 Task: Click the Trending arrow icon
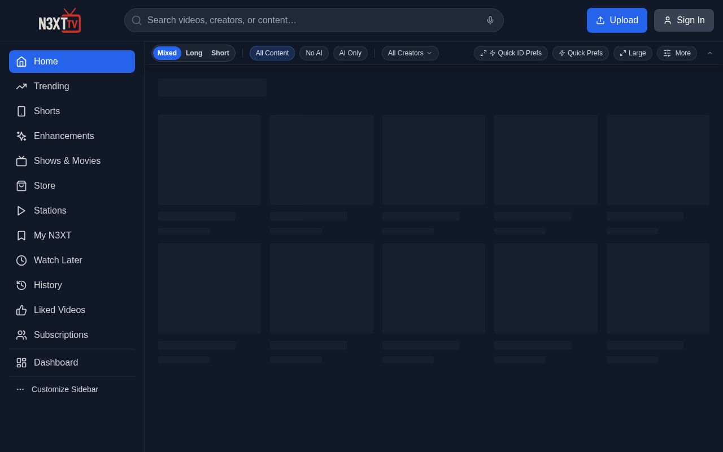point(21,86)
